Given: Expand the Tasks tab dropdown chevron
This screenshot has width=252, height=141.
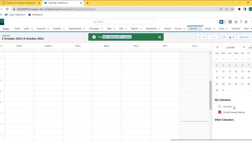Looking at the screenshot, I should [x=115, y=29].
